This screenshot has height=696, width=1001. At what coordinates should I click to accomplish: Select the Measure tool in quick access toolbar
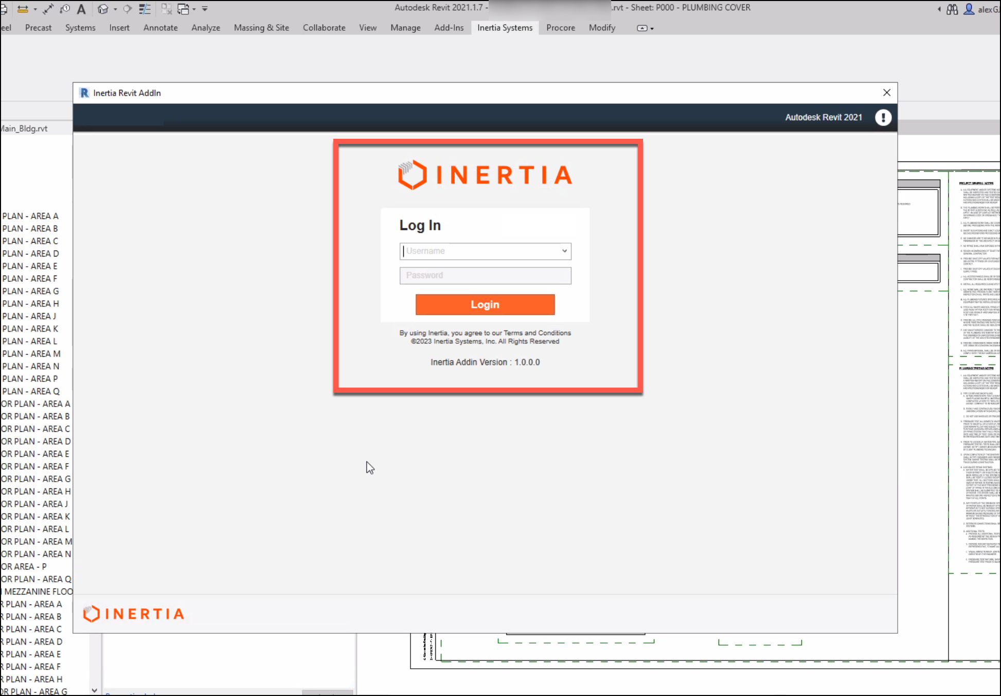click(23, 9)
